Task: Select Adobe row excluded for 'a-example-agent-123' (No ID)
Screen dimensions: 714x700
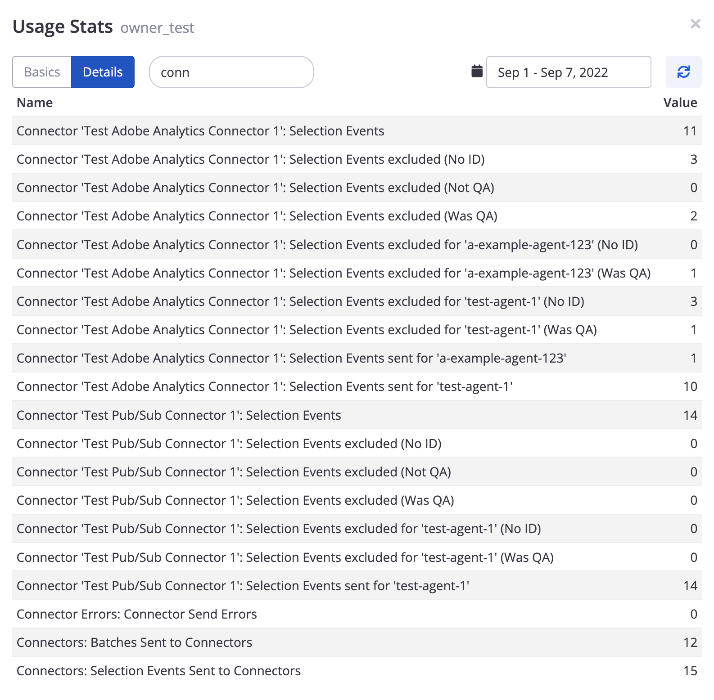Action: point(357,244)
